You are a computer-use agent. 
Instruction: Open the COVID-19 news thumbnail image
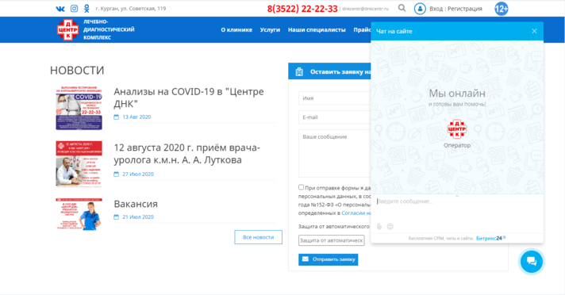(79, 108)
